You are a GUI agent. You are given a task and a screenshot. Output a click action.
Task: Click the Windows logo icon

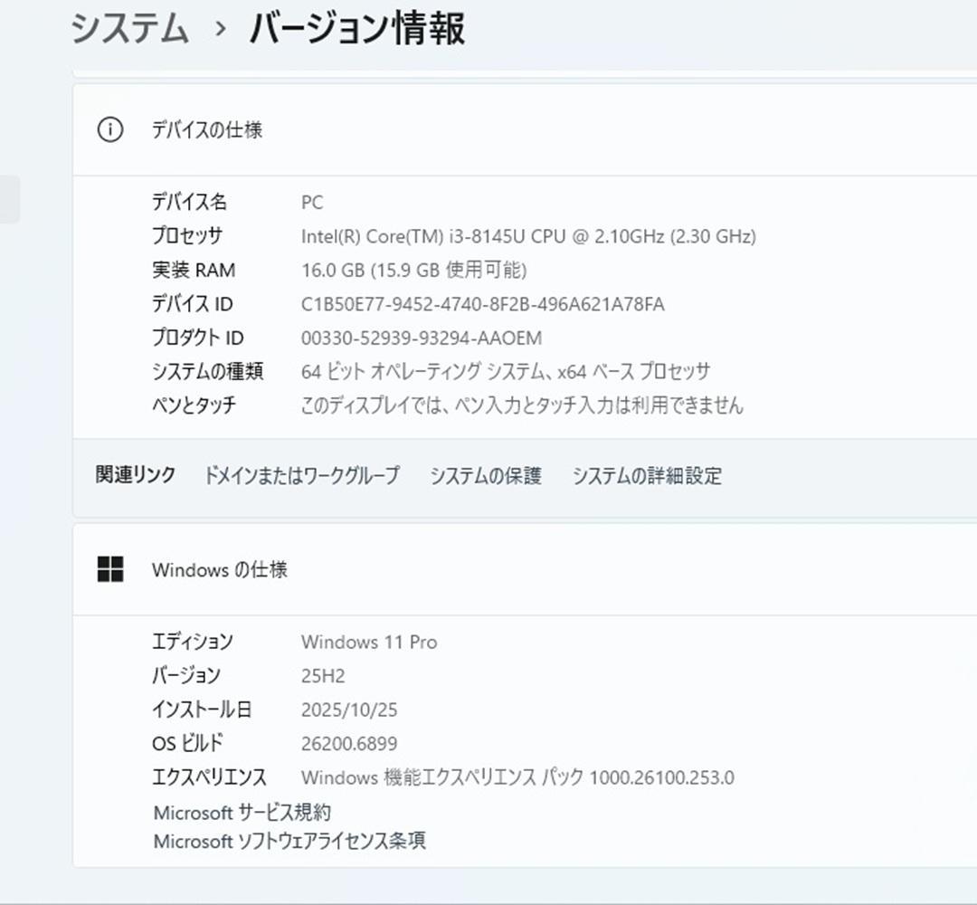click(x=110, y=570)
